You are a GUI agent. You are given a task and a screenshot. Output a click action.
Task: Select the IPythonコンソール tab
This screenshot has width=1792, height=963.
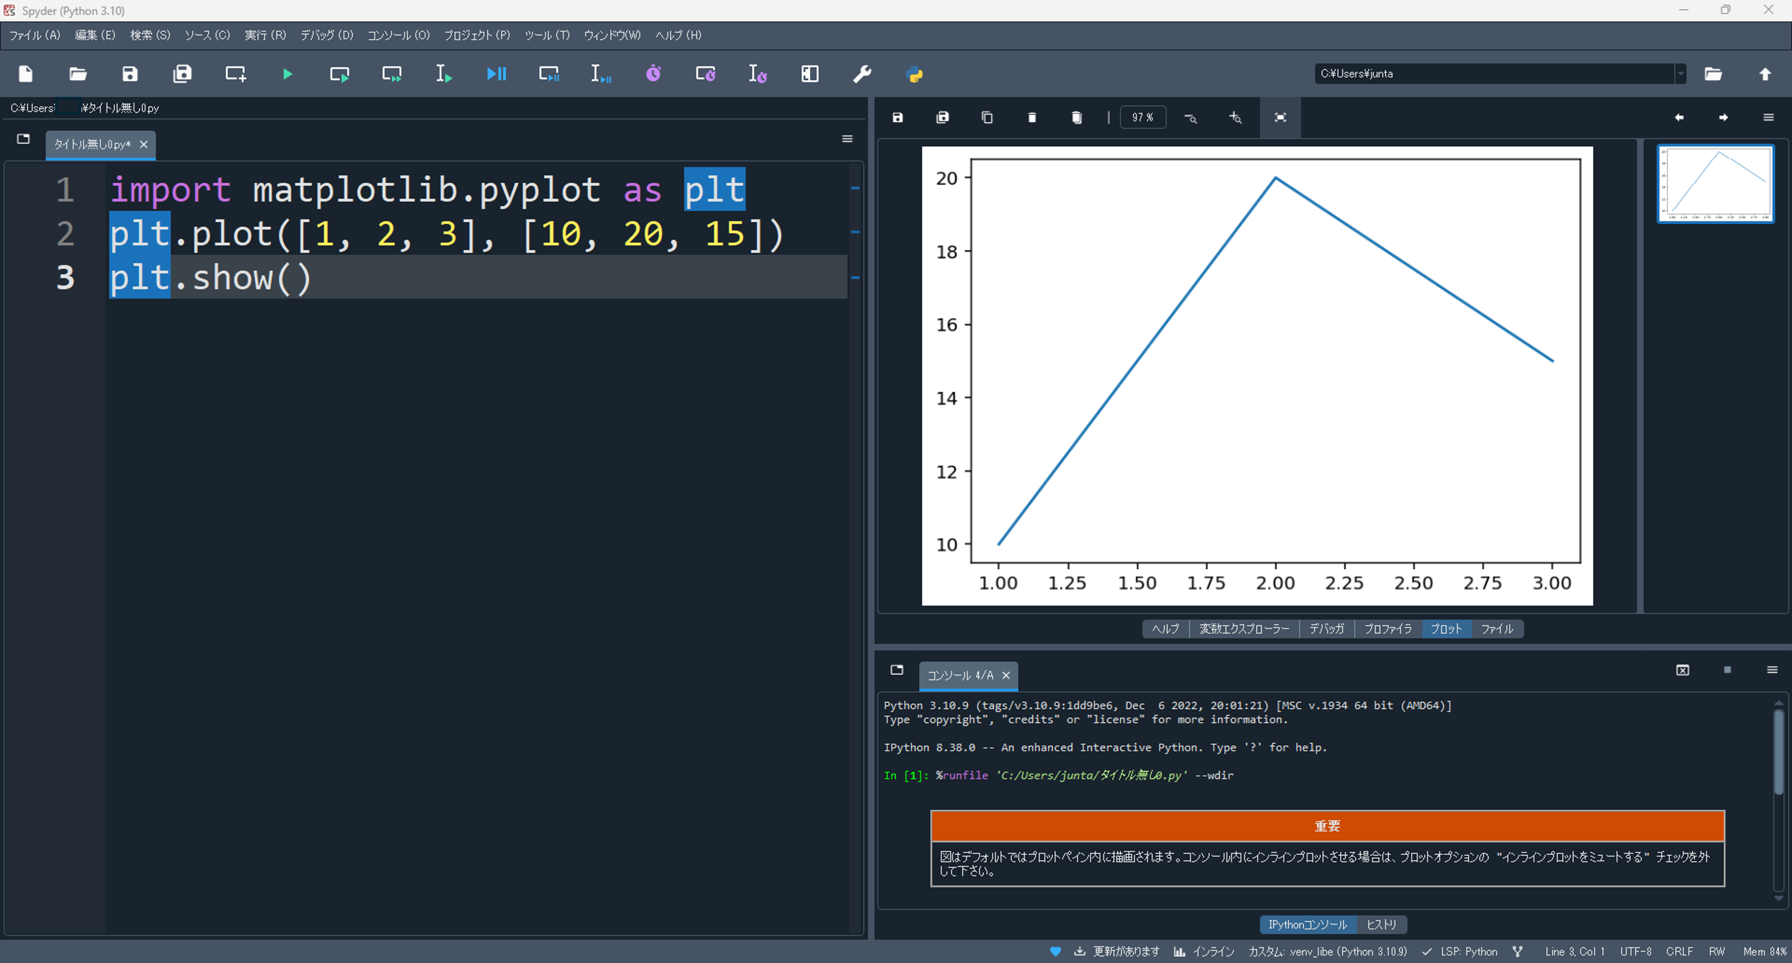coord(1308,925)
